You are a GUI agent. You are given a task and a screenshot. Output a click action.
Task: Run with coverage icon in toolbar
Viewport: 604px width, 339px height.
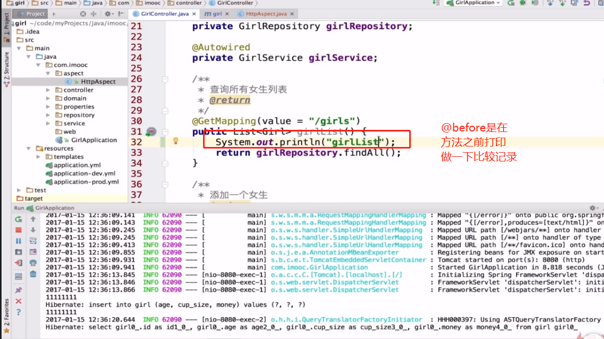click(x=536, y=3)
